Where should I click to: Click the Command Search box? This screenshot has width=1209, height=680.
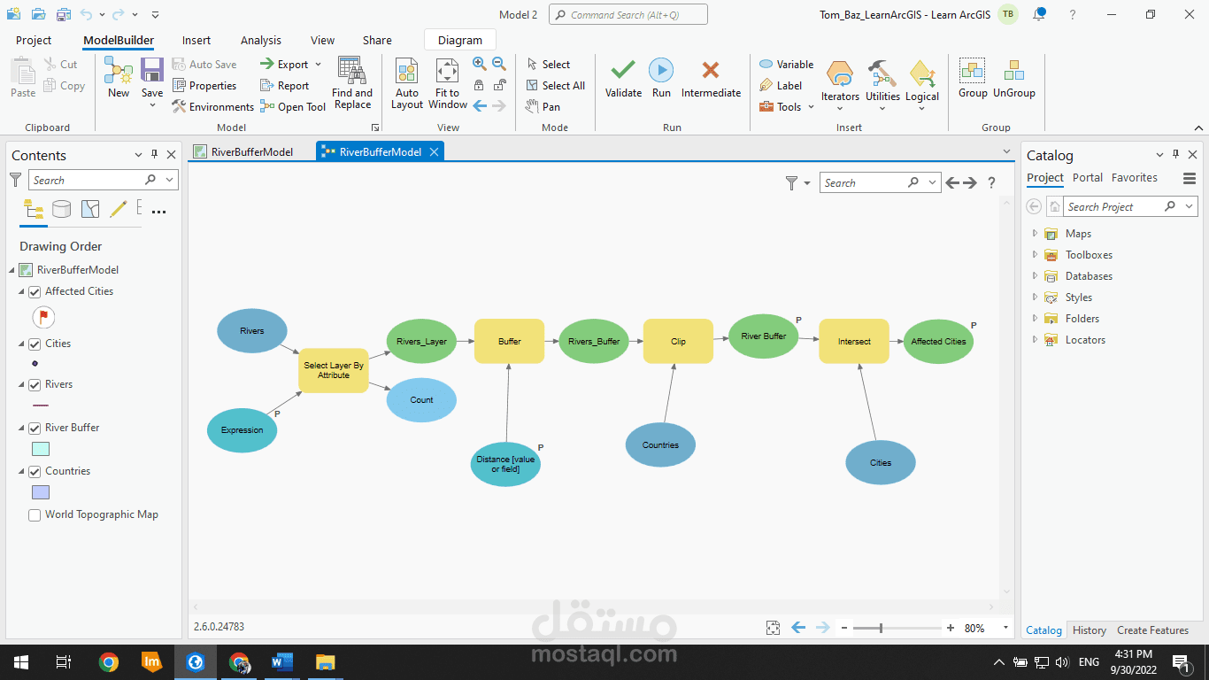[x=628, y=14]
